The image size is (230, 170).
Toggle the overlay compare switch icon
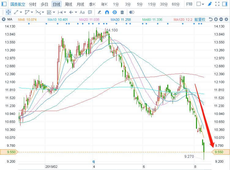point(132,12)
